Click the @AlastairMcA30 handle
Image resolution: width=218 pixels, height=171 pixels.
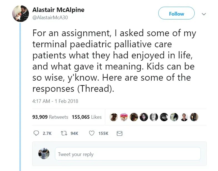tap(50, 18)
